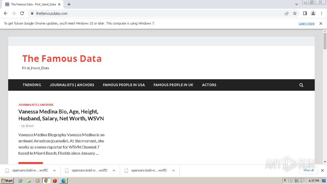Open a new browser tab
Screen dimensions: 327x184
69,4
